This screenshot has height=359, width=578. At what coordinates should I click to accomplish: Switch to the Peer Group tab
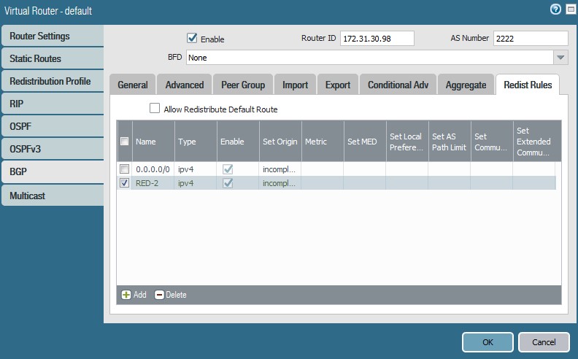pyautogui.click(x=243, y=85)
